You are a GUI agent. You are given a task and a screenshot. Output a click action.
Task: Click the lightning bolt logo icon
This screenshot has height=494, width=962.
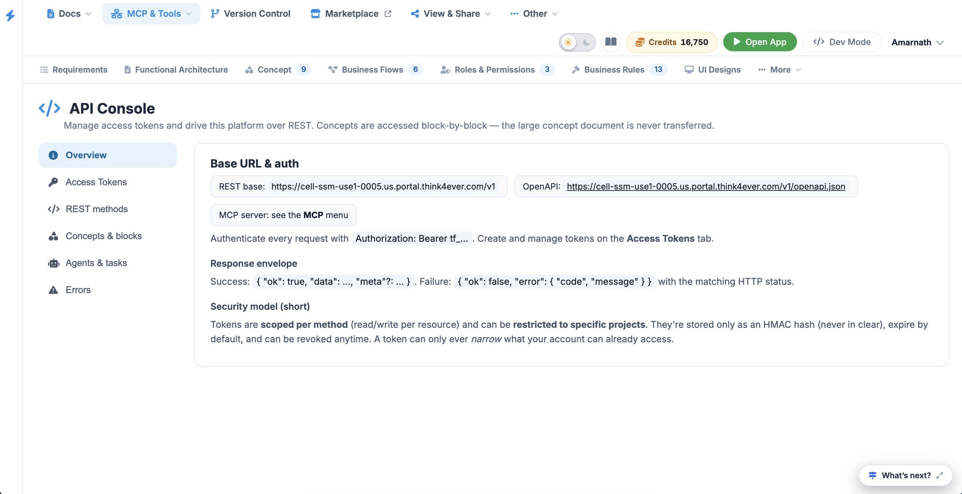(11, 15)
